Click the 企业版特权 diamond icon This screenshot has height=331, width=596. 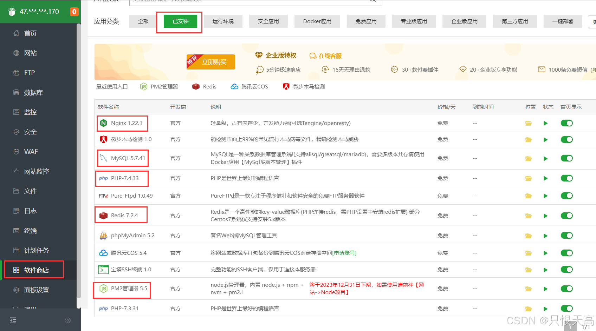tap(259, 55)
